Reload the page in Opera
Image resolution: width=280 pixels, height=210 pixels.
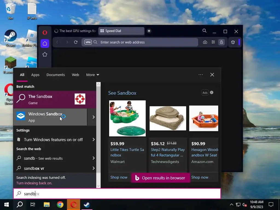tap(76, 42)
